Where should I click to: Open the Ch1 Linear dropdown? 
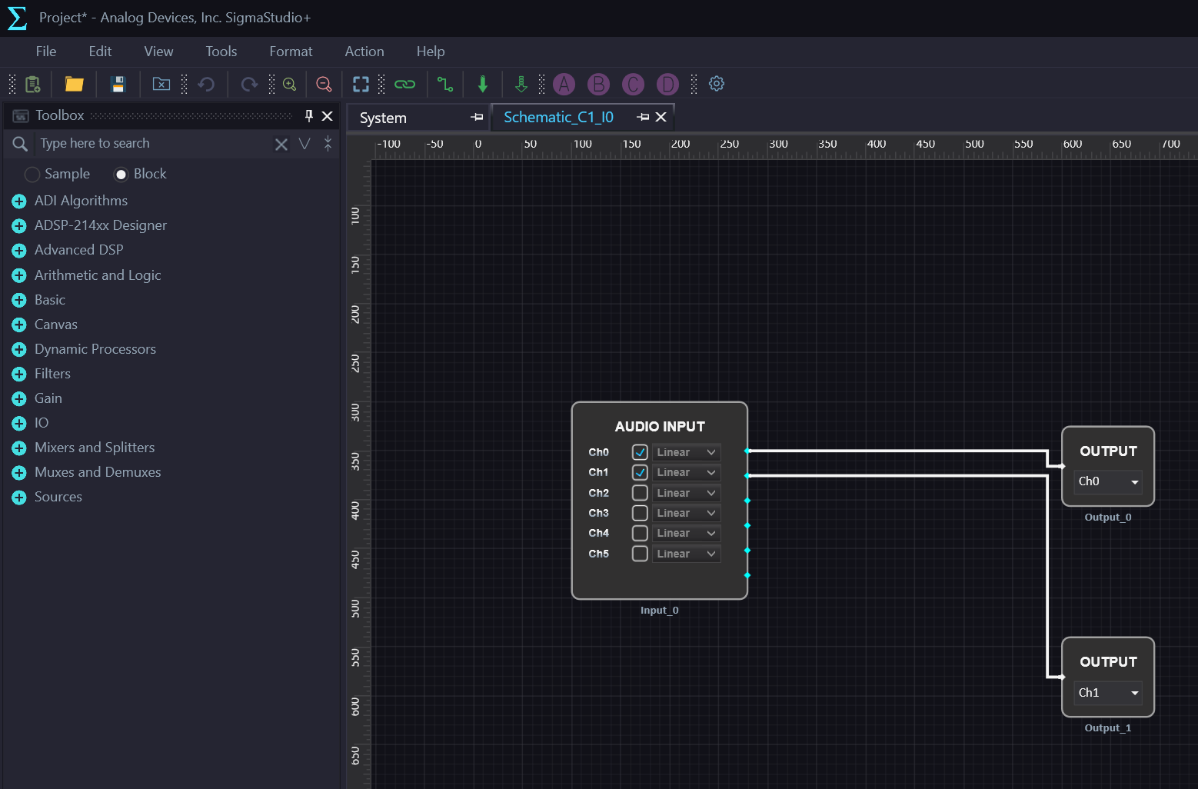686,472
